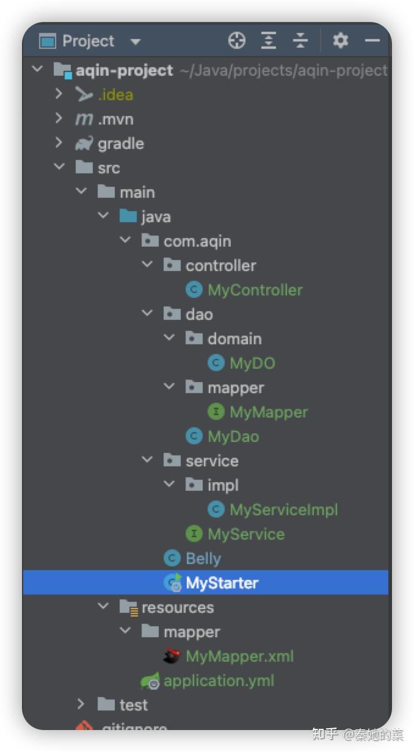Click the application.yml Spring config icon
Viewport: 414px width, 752px height.
pos(150,681)
